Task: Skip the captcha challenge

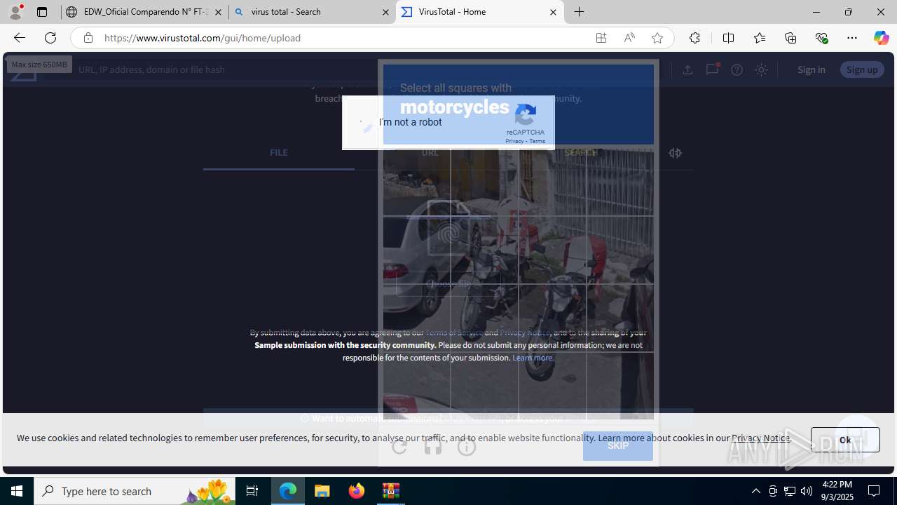Action: 618,446
